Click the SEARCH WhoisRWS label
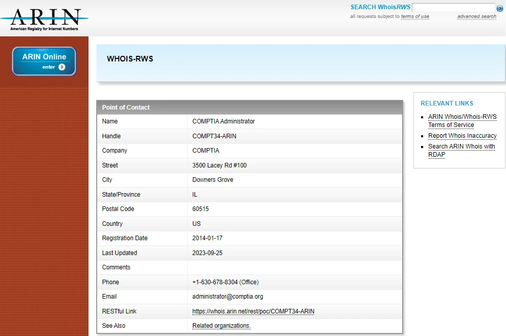 click(x=380, y=7)
